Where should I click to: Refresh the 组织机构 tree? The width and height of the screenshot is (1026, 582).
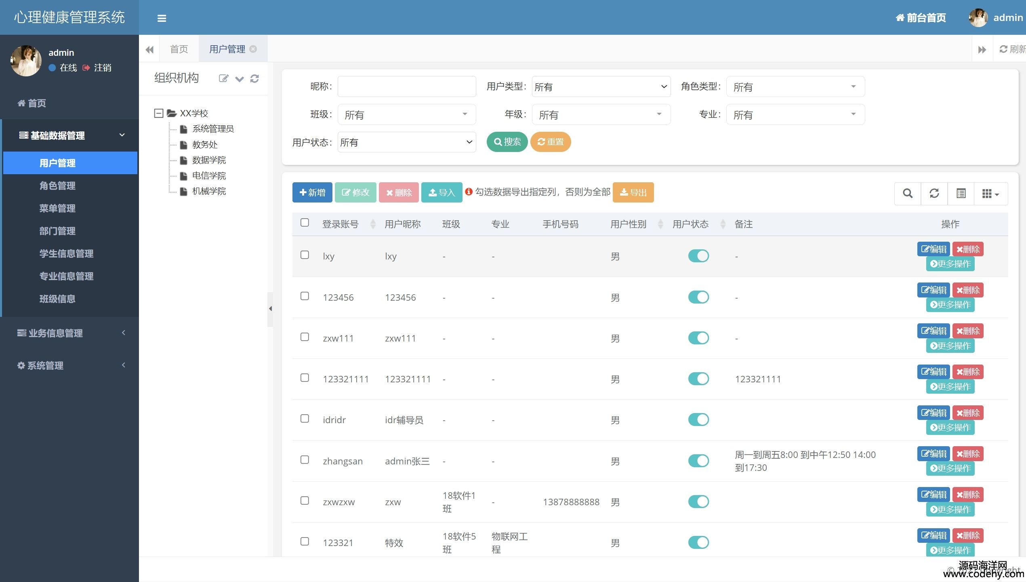(x=254, y=78)
